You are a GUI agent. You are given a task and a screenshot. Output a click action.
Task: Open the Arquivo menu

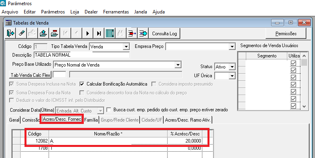tap(10, 12)
